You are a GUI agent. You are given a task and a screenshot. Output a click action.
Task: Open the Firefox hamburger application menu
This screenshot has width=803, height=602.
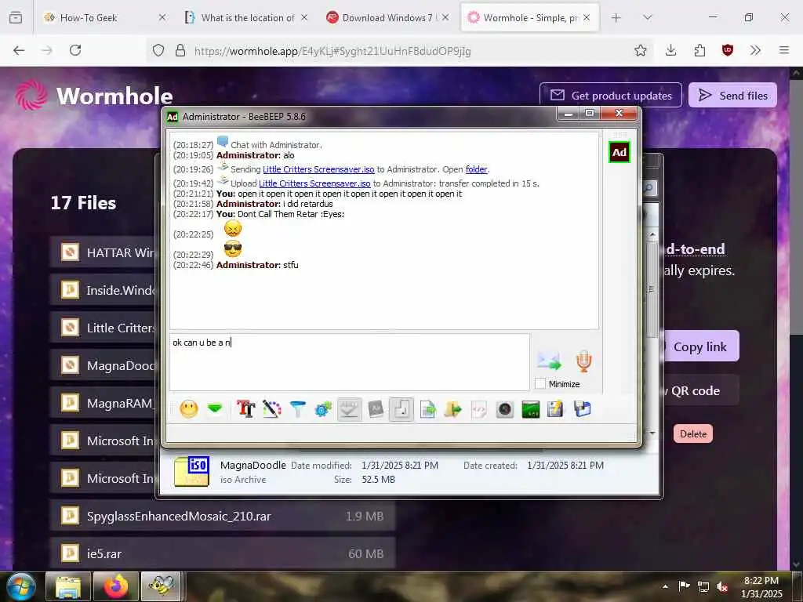click(784, 50)
